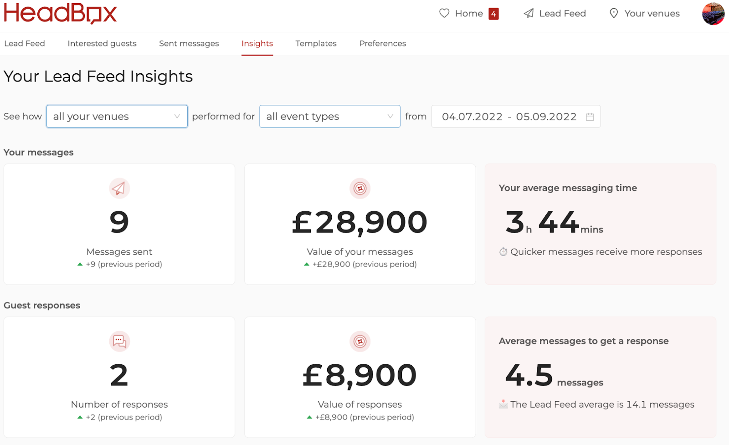
Task: Click the '+£28,900 (previous period)' text
Action: [x=364, y=264]
